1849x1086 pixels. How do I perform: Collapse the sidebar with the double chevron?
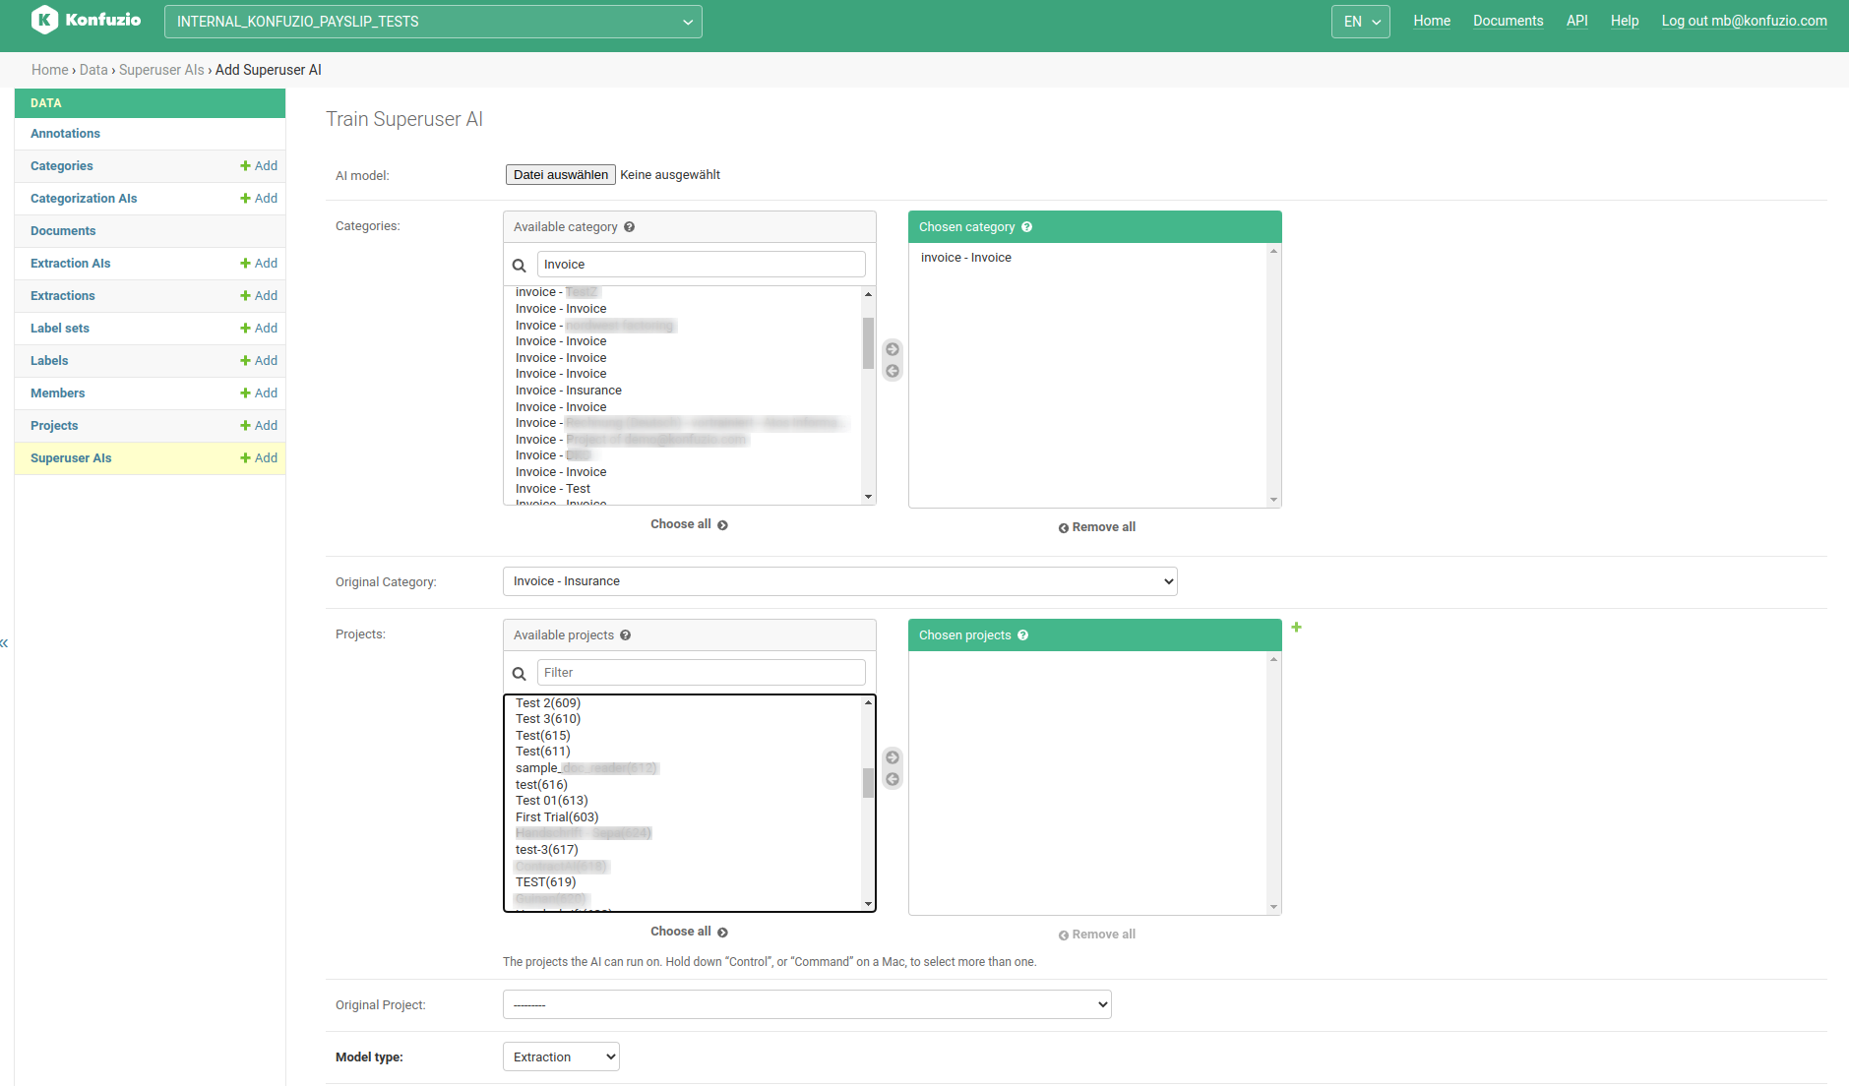(x=4, y=643)
